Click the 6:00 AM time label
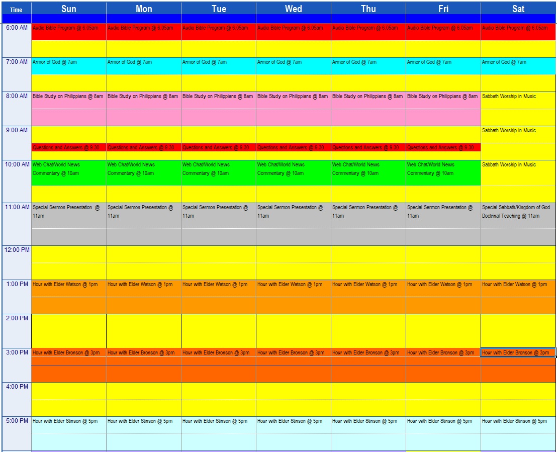The image size is (557, 452). 17,28
